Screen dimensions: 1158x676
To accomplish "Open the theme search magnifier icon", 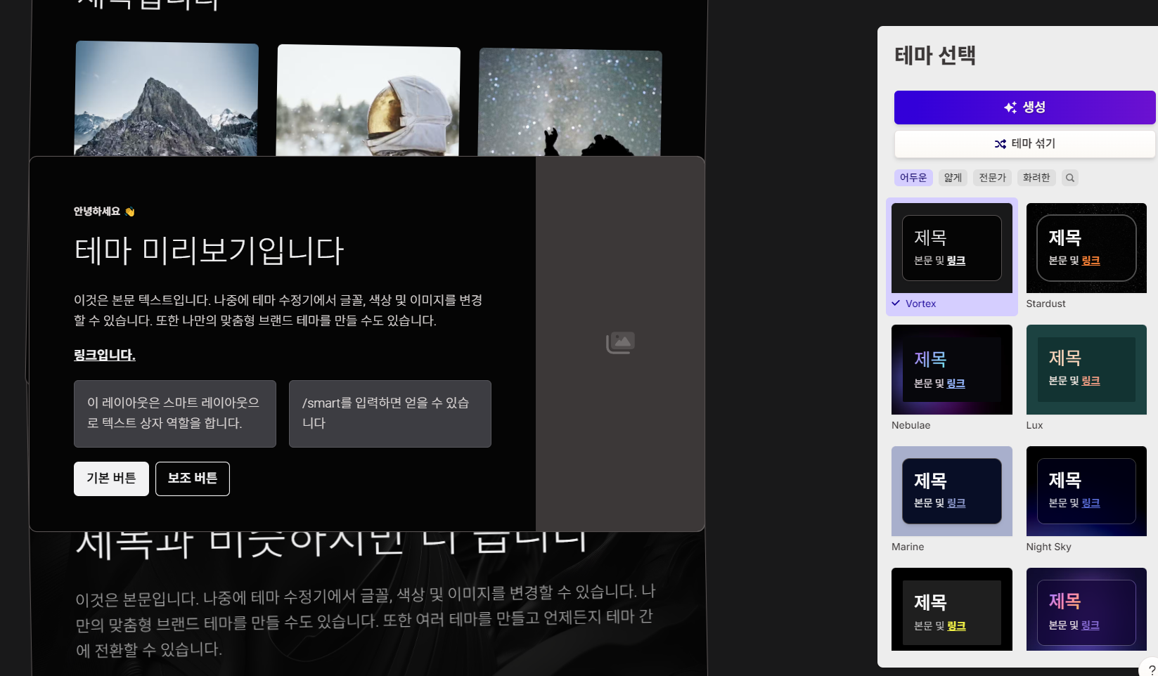I will 1070,178.
